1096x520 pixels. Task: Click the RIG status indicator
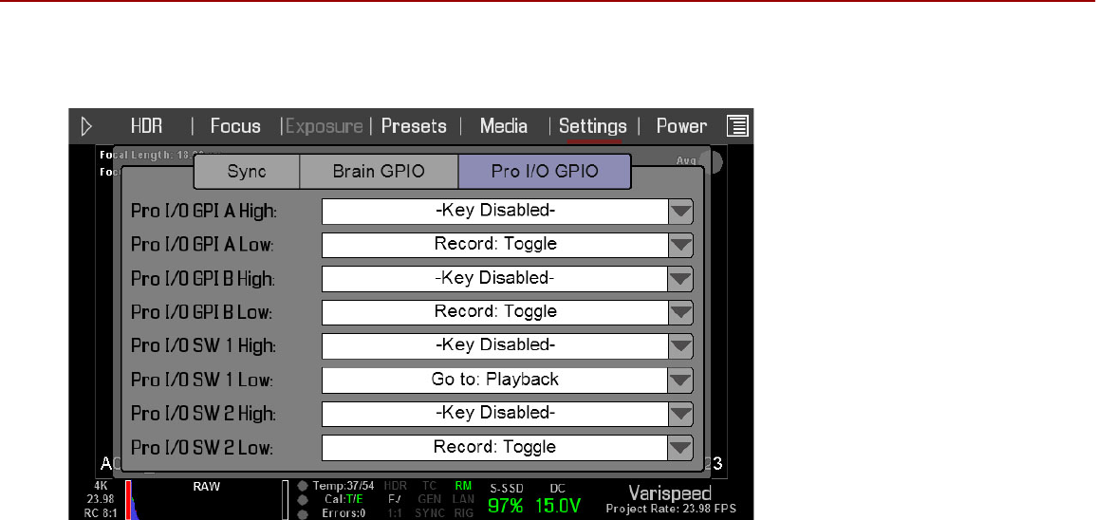tap(463, 513)
